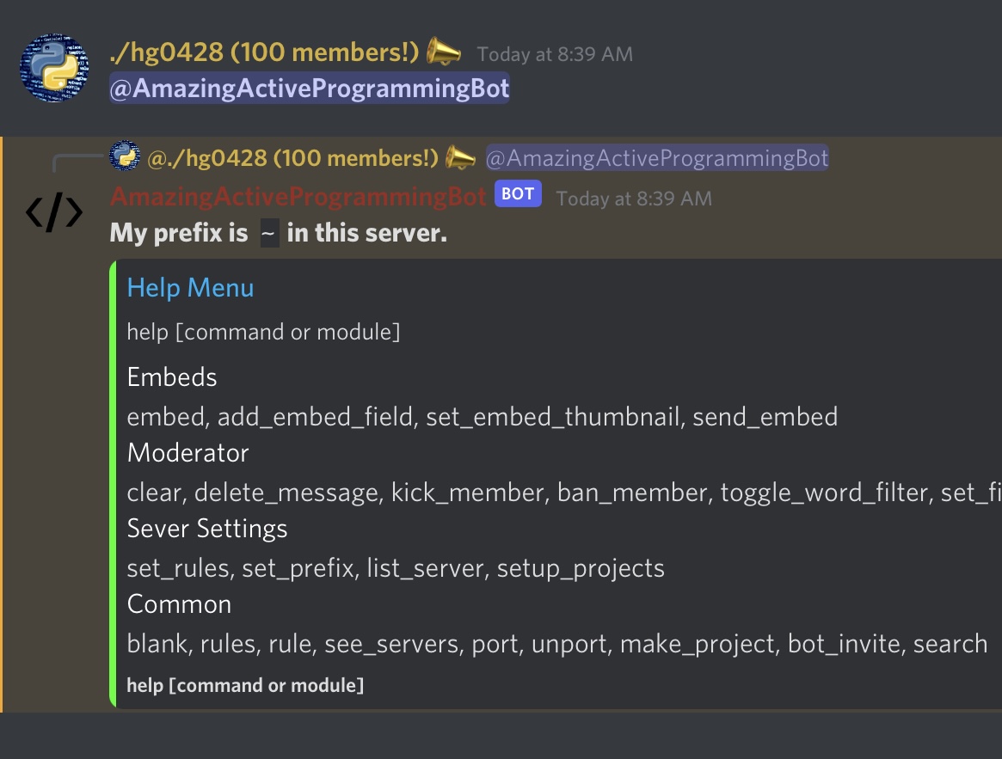Click the green embed color bar
Viewport: 1002px width, 759px height.
[113, 483]
